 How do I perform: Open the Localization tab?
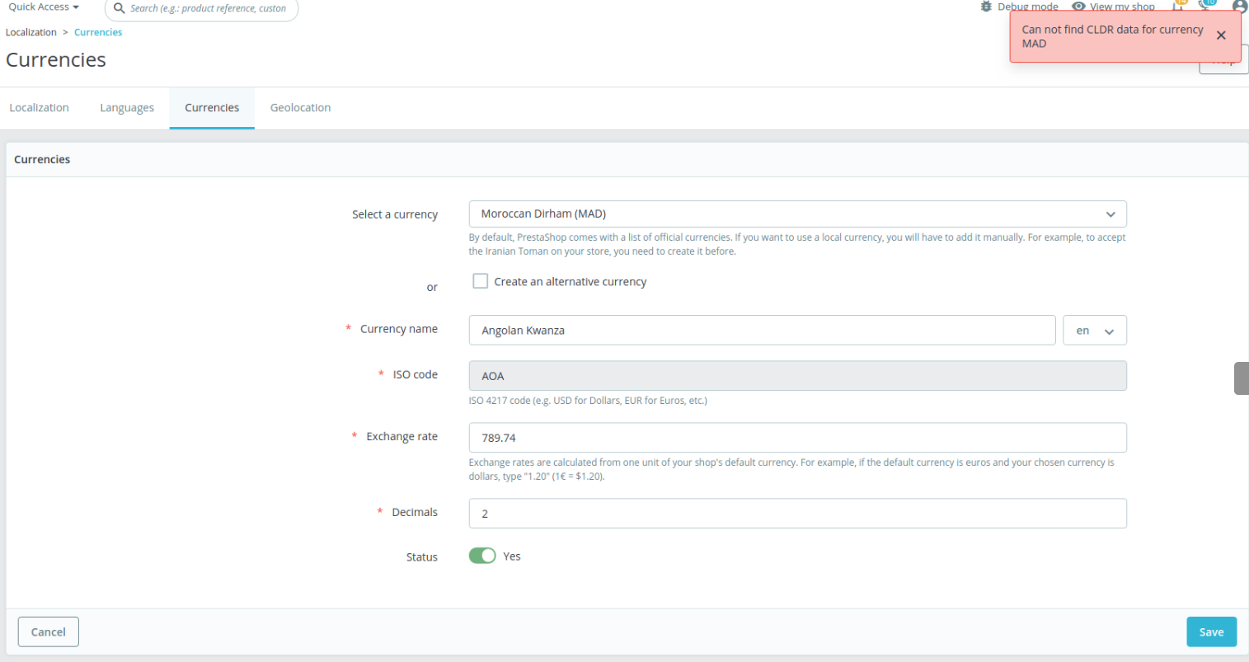(39, 107)
